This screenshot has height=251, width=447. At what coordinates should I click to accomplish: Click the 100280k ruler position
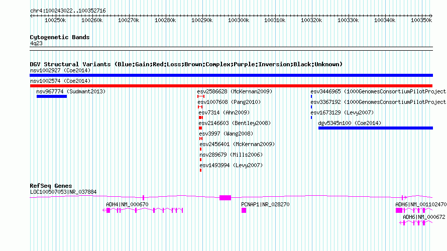pos(165,20)
